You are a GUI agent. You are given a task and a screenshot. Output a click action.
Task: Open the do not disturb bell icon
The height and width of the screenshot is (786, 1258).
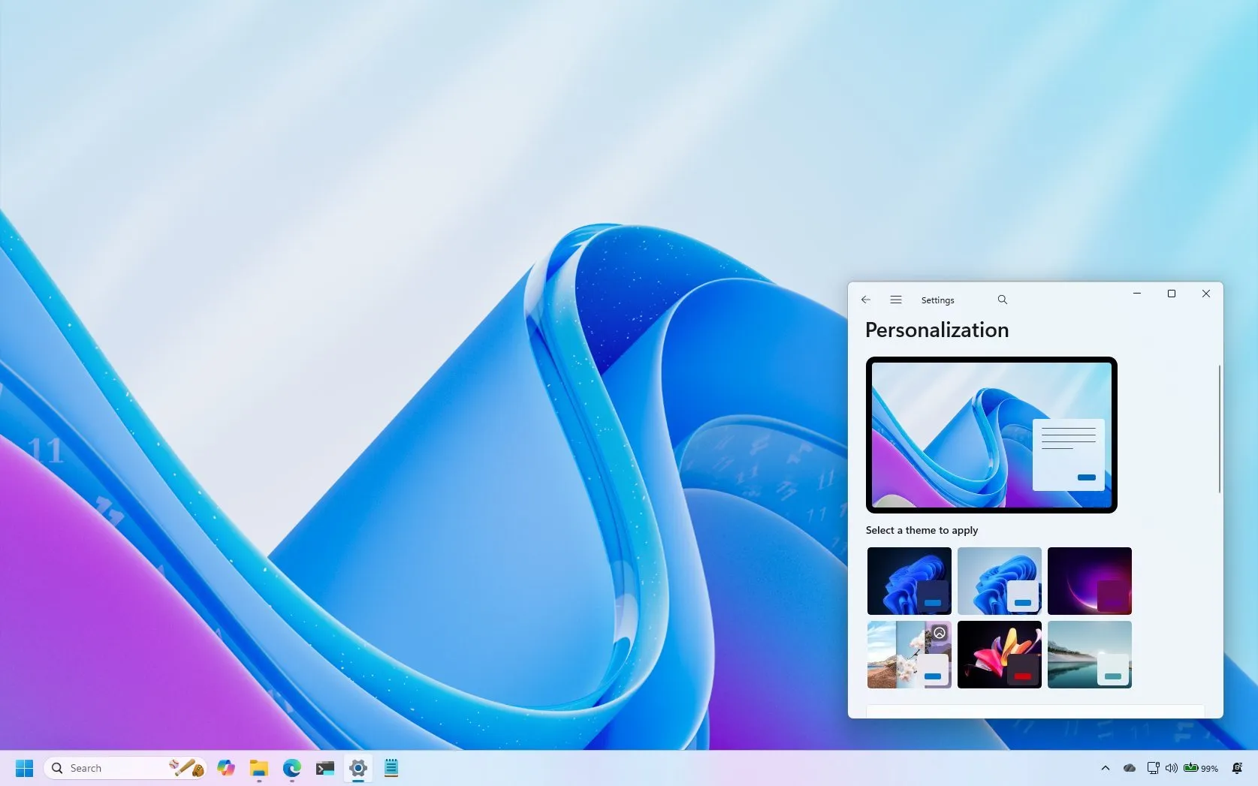1237,768
